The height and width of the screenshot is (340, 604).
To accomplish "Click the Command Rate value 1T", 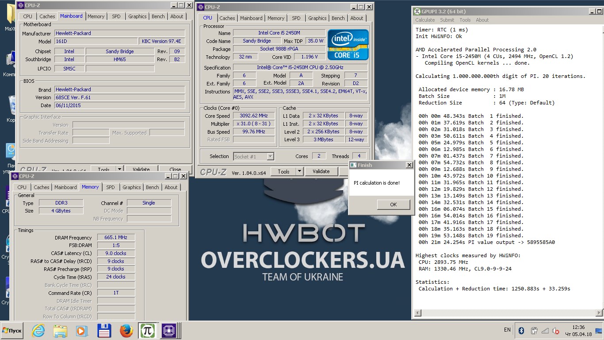I will pos(116,293).
